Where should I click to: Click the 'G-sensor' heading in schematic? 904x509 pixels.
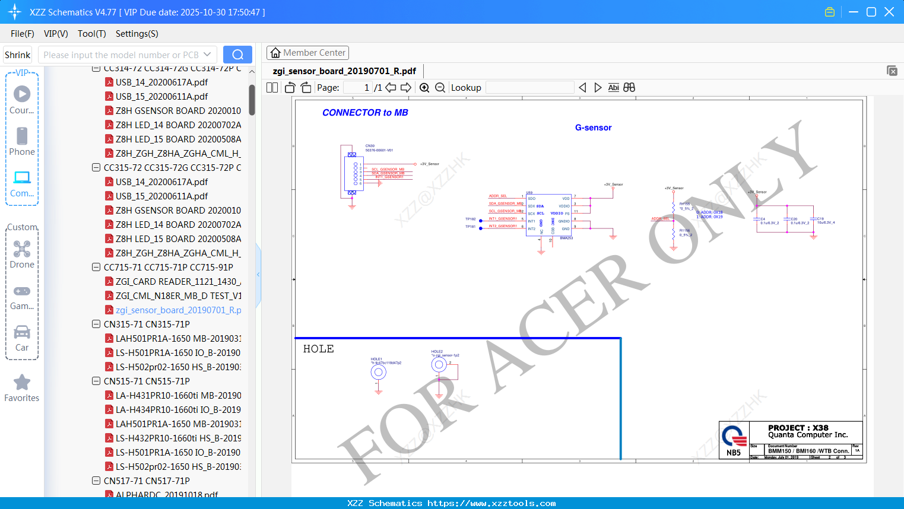[x=593, y=128]
